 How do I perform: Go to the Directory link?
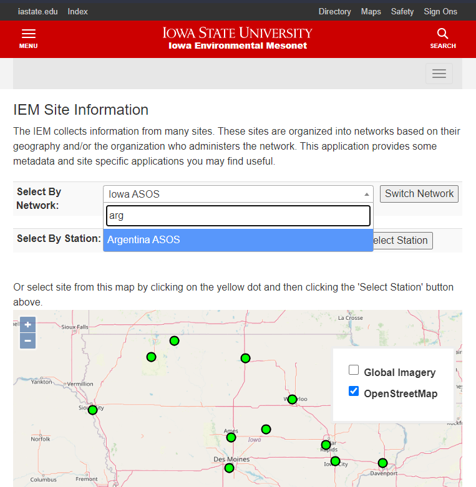pos(334,11)
